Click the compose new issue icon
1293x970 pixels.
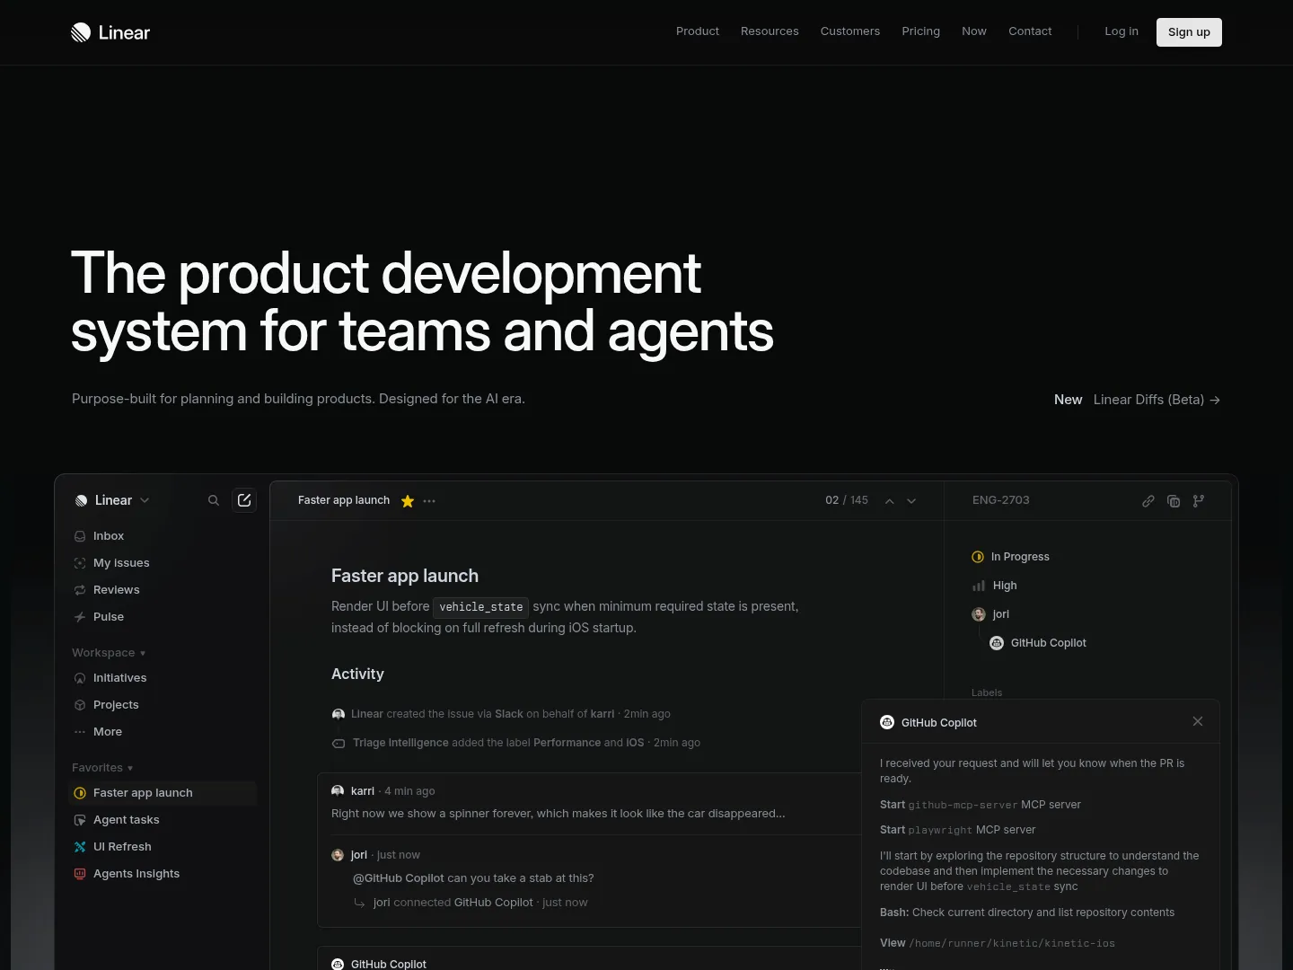[244, 500]
